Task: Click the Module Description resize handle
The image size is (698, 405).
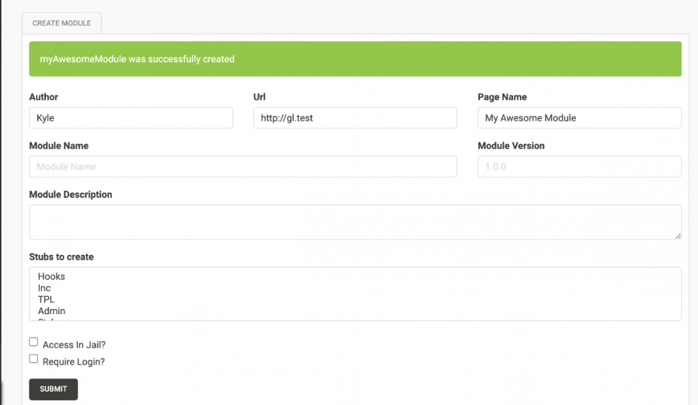Action: [678, 236]
